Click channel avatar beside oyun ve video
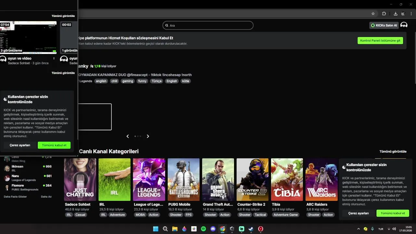Viewport: 416px width, 234px height. 3,59
